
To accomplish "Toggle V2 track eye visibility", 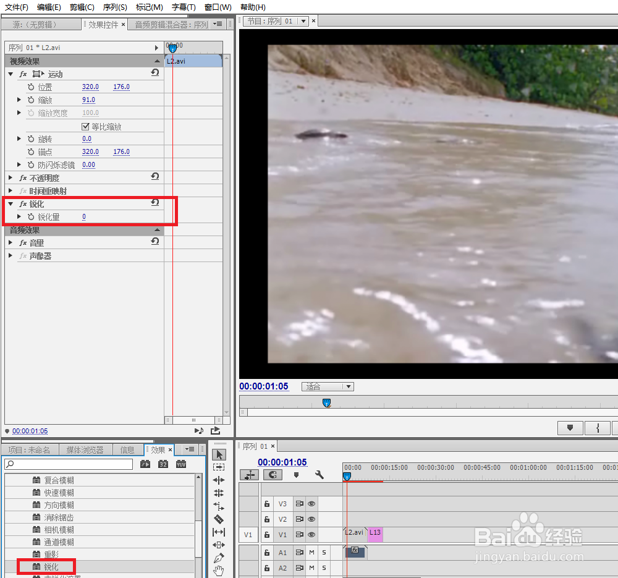I will pyautogui.click(x=311, y=519).
